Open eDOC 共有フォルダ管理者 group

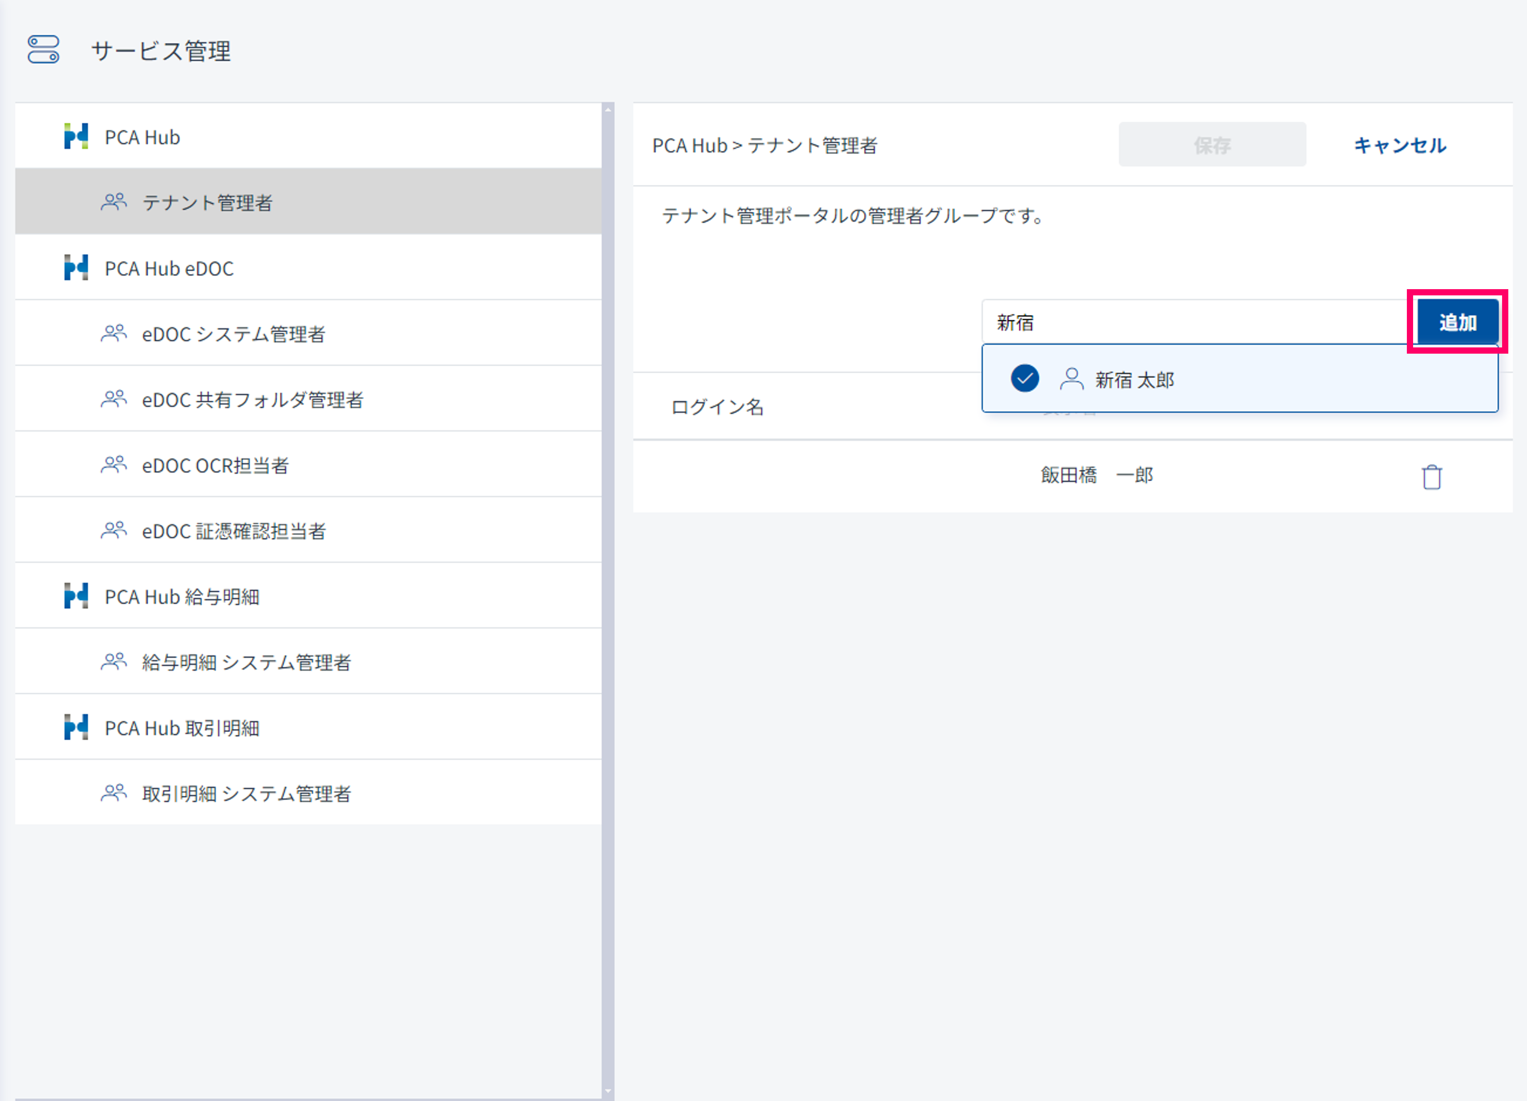click(252, 400)
